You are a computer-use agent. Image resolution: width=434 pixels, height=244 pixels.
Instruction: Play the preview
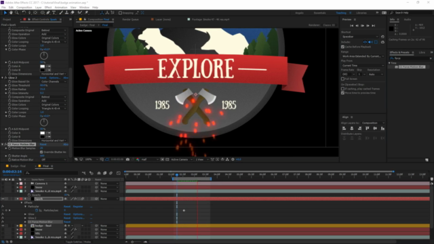click(362, 26)
